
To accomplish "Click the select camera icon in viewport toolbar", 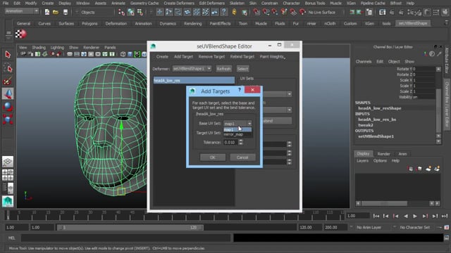I will (23, 54).
